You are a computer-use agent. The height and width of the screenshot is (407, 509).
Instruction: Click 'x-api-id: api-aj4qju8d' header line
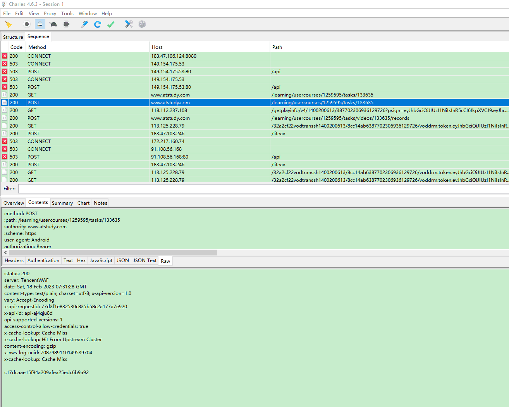pos(28,313)
